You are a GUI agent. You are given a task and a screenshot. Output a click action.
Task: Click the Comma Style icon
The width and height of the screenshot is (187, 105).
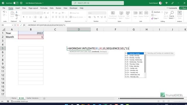pyautogui.click(x=98, y=17)
